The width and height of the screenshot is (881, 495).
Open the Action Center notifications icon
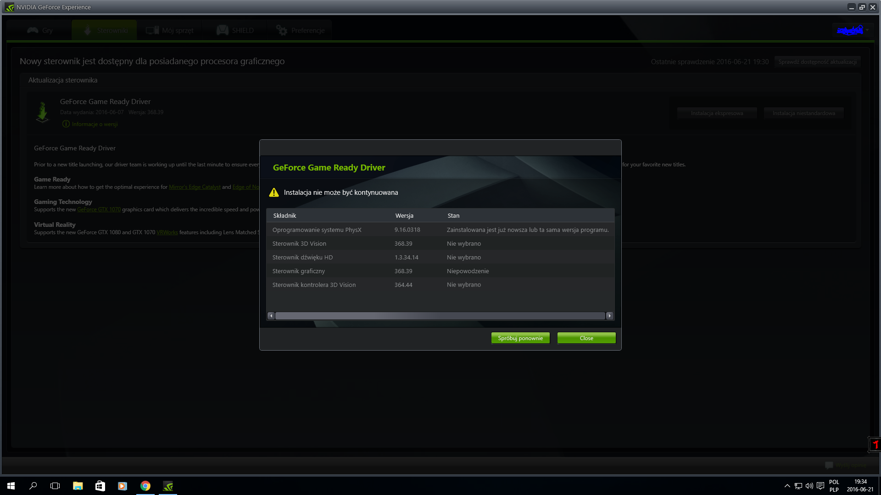pyautogui.click(x=820, y=486)
